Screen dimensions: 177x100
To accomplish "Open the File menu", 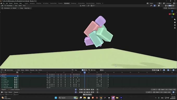I will point(4,3).
